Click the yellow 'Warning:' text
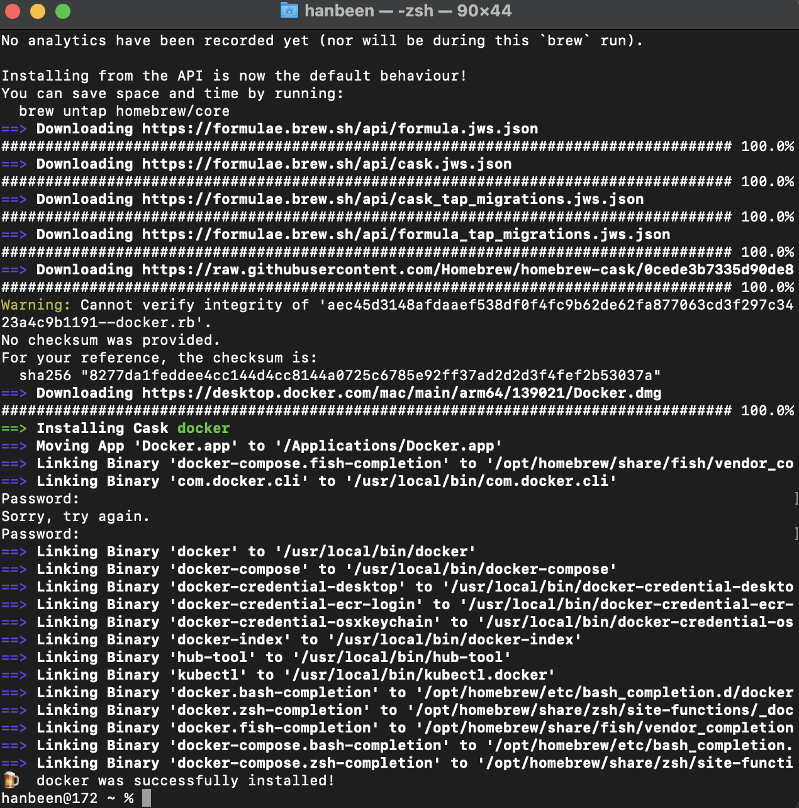Screen dimensions: 799x808 pyautogui.click(x=36, y=305)
